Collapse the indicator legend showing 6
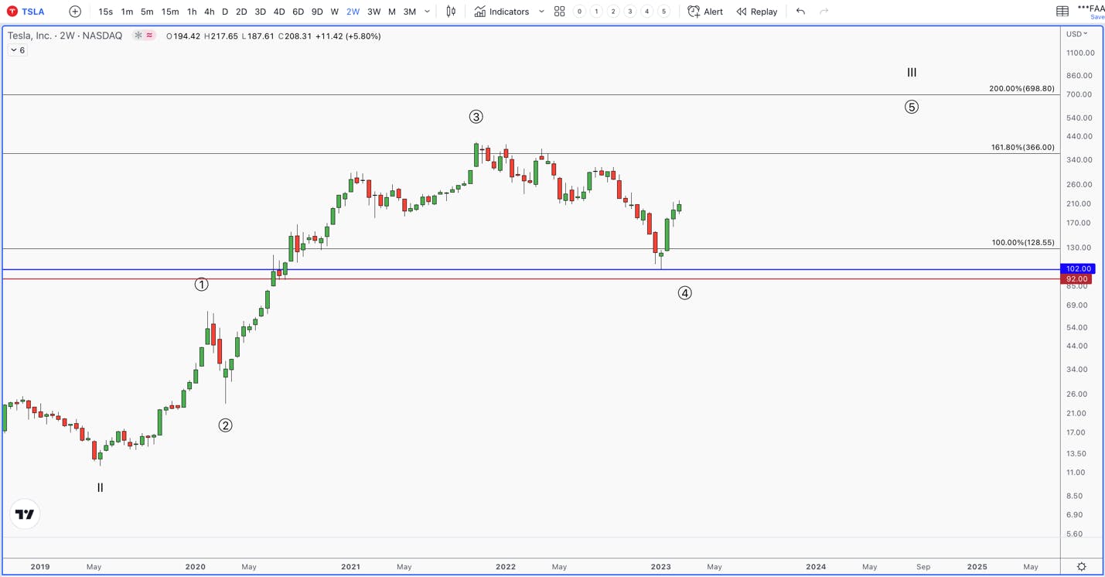Screen dimensions: 1105x577 (x=18, y=50)
